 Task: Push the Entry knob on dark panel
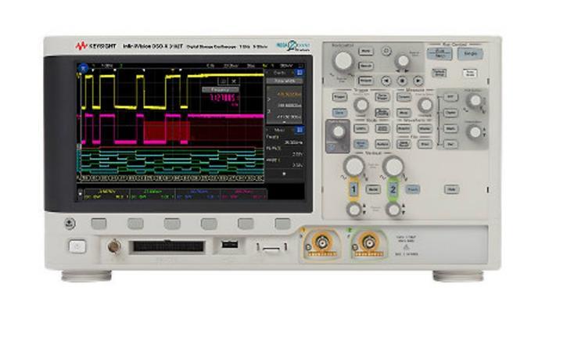point(338,132)
